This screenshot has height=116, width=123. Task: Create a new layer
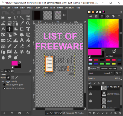tap(90, 113)
